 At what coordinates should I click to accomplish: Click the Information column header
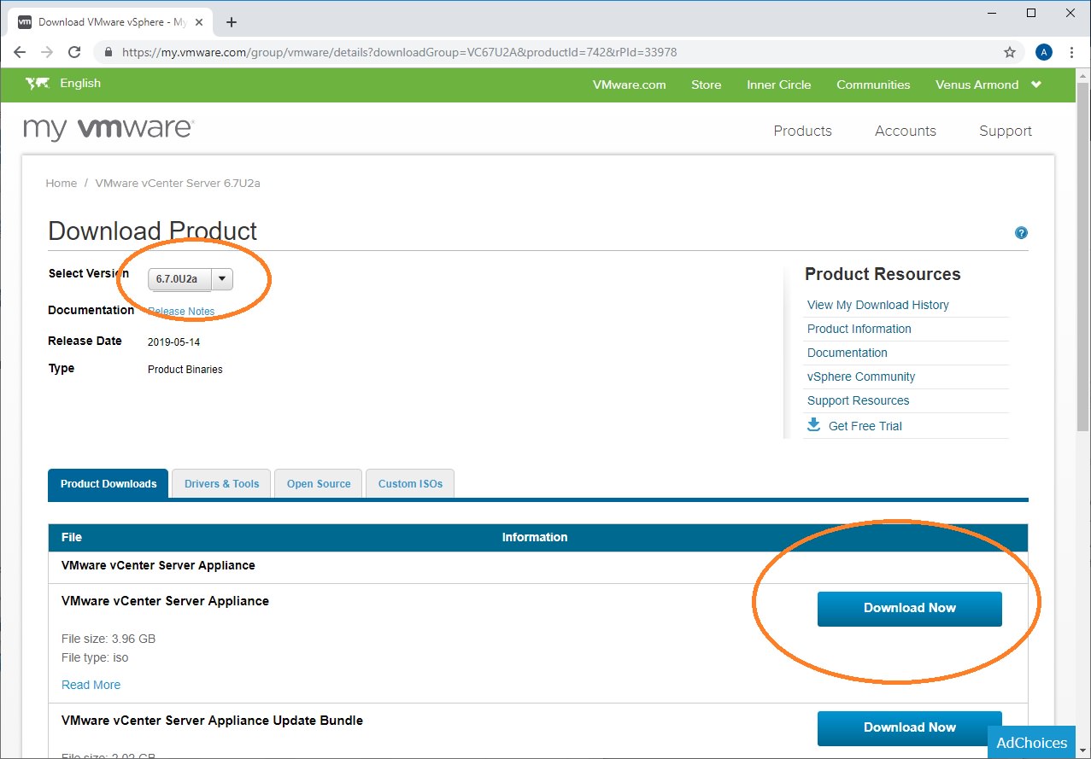[x=535, y=537]
